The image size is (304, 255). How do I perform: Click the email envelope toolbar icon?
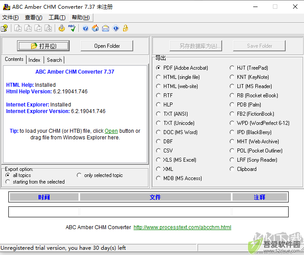(x=106, y=28)
